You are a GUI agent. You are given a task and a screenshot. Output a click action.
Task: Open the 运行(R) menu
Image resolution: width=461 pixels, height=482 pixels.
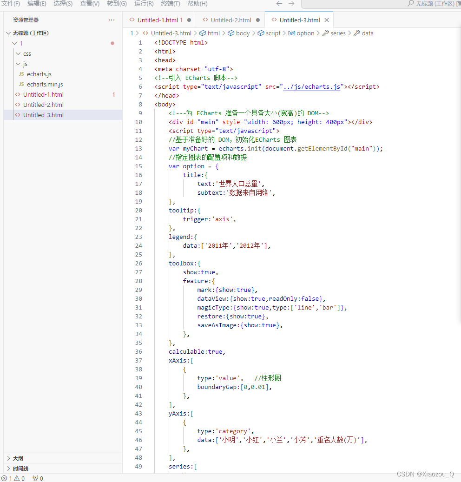point(144,4)
